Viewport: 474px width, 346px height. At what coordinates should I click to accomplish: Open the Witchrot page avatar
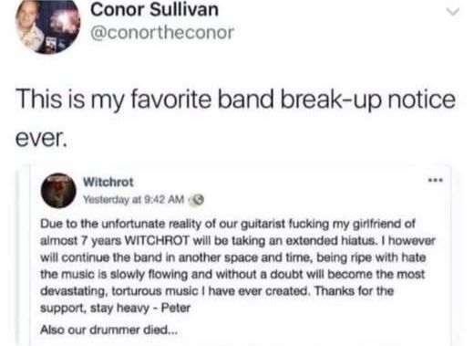point(58,191)
